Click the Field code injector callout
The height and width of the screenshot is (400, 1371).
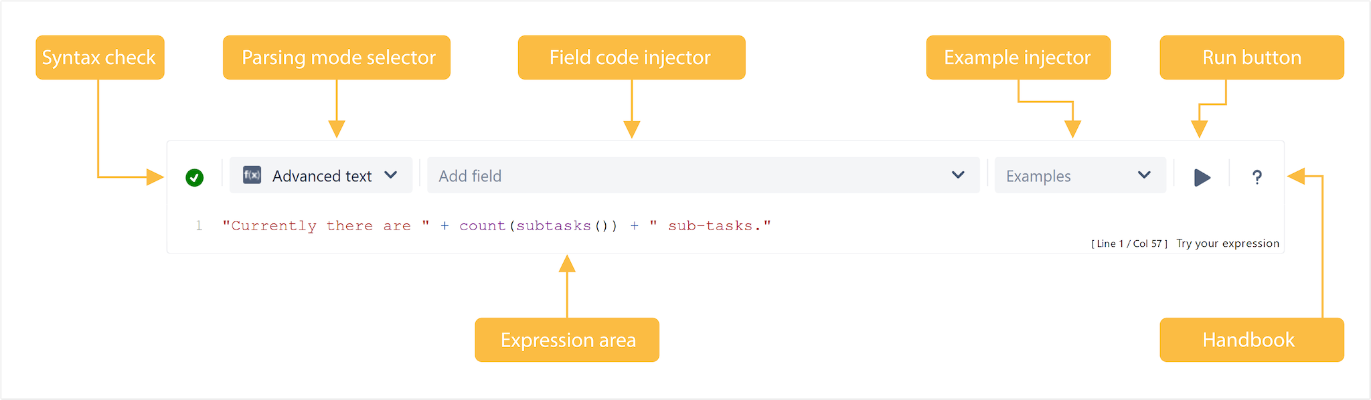(631, 58)
